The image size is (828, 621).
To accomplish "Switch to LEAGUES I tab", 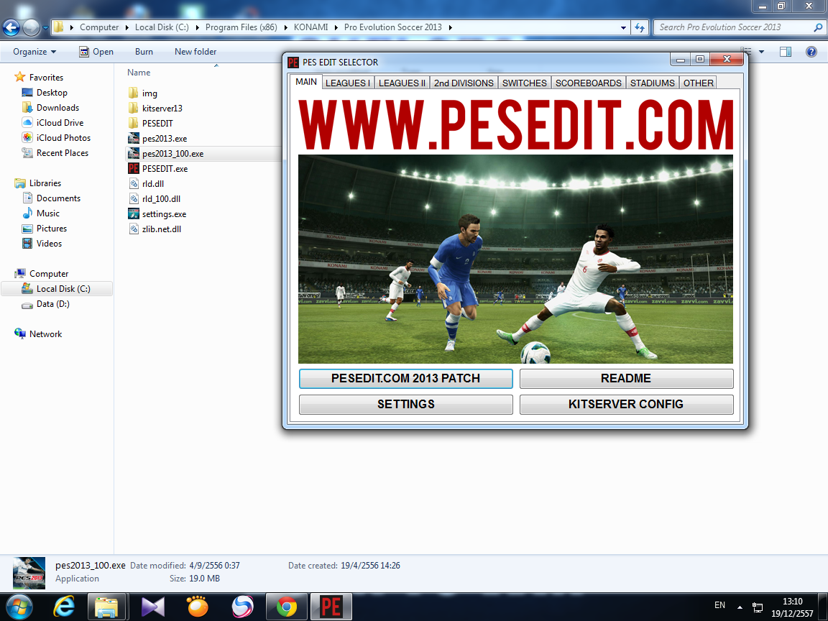I will coord(347,83).
